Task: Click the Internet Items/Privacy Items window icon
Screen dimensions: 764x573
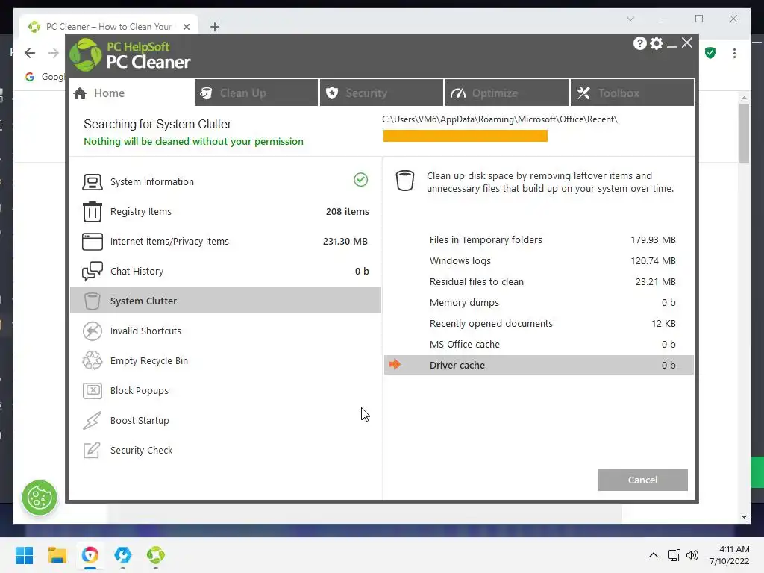Action: 92,241
